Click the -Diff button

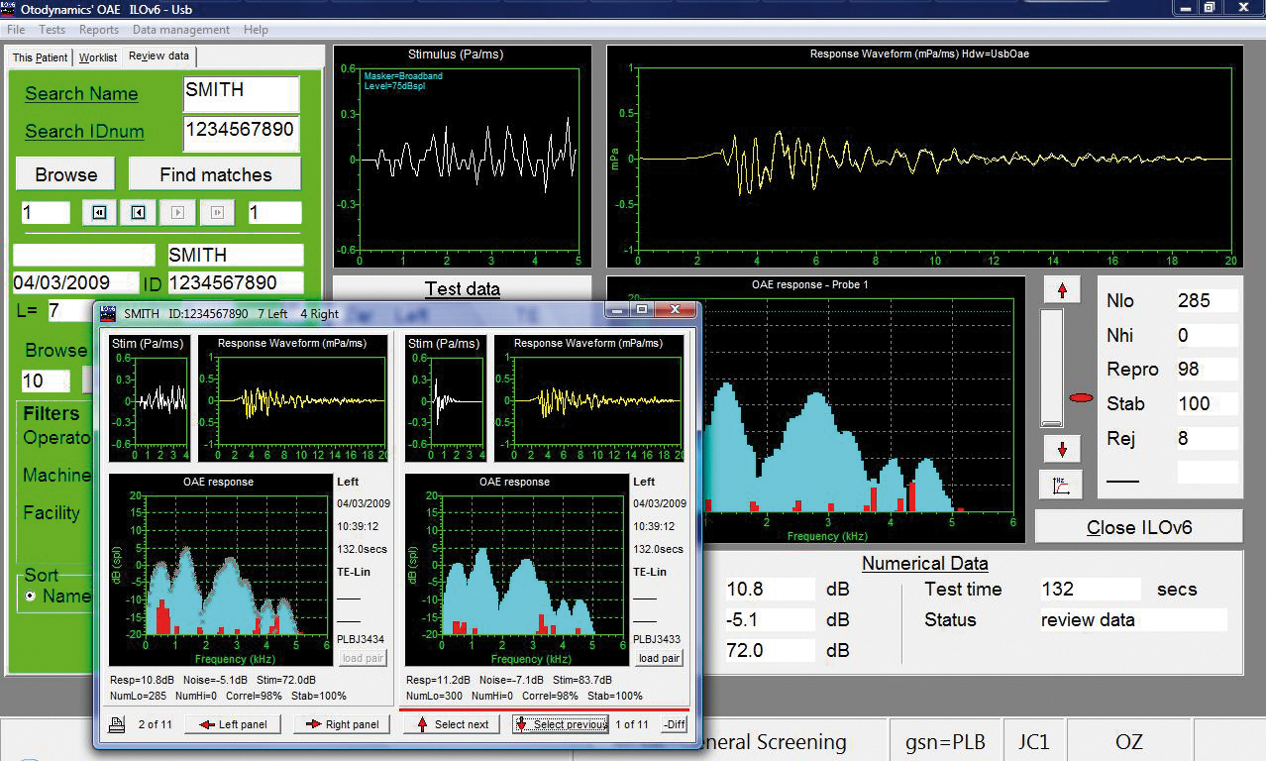pyautogui.click(x=674, y=724)
